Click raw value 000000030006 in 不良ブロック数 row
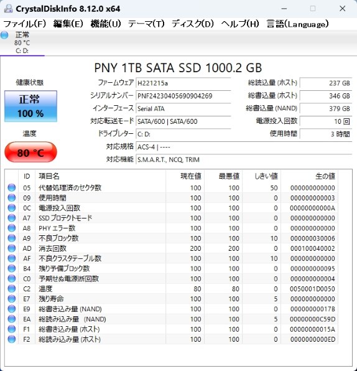This screenshot has height=371, width=357. click(313, 238)
